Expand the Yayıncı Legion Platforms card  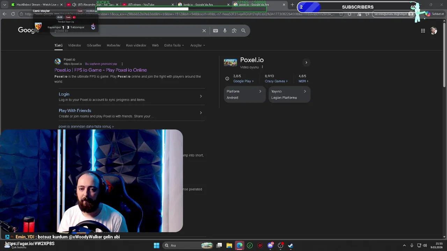(x=289, y=94)
